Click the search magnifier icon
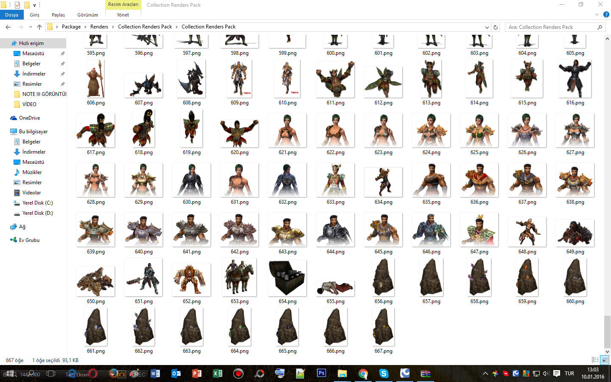Image resolution: width=611 pixels, height=382 pixels. click(600, 27)
